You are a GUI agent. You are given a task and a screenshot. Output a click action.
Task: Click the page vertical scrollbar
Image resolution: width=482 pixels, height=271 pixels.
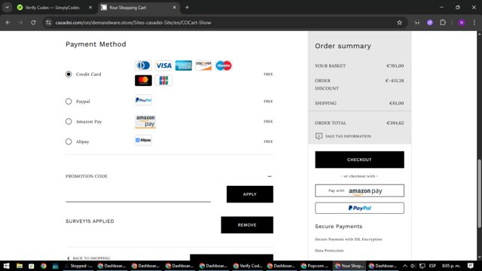pos(479,193)
